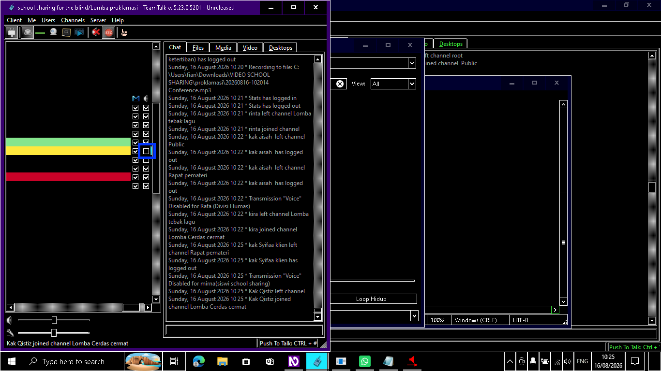Image resolution: width=661 pixels, height=371 pixels.
Task: Clear the filter with the X button beside View
Action: tap(340, 84)
